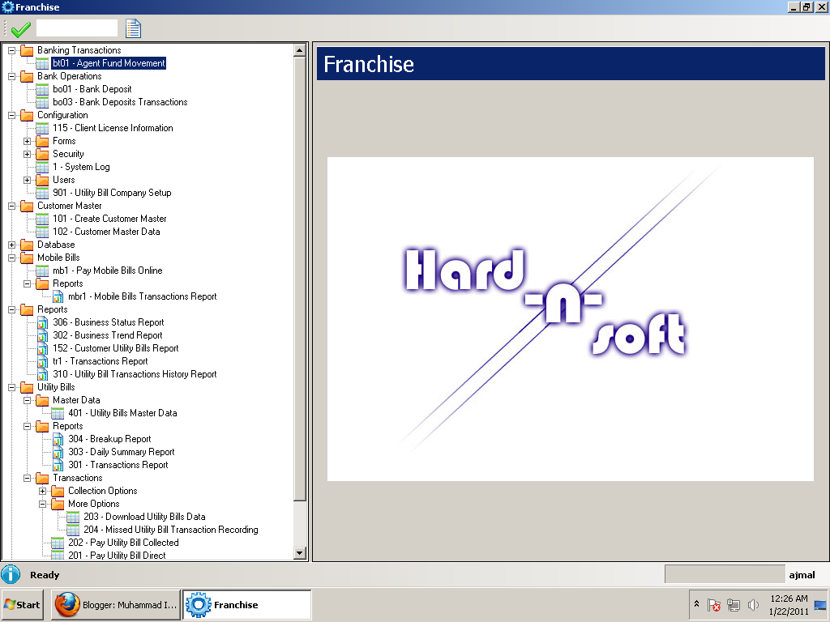The height and width of the screenshot is (622, 830).
Task: Click the report icon beside 303 Daily Summary Report
Action: coord(58,452)
